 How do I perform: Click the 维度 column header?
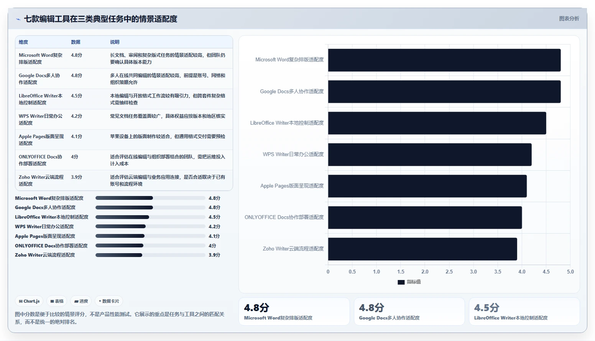tap(23, 42)
